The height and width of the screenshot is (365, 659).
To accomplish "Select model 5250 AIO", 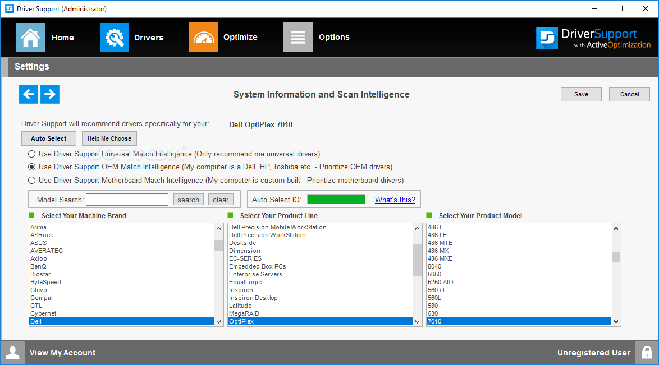I will coord(519,282).
